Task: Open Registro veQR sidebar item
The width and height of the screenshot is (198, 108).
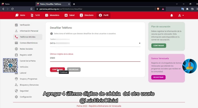Action: (x=28, y=55)
